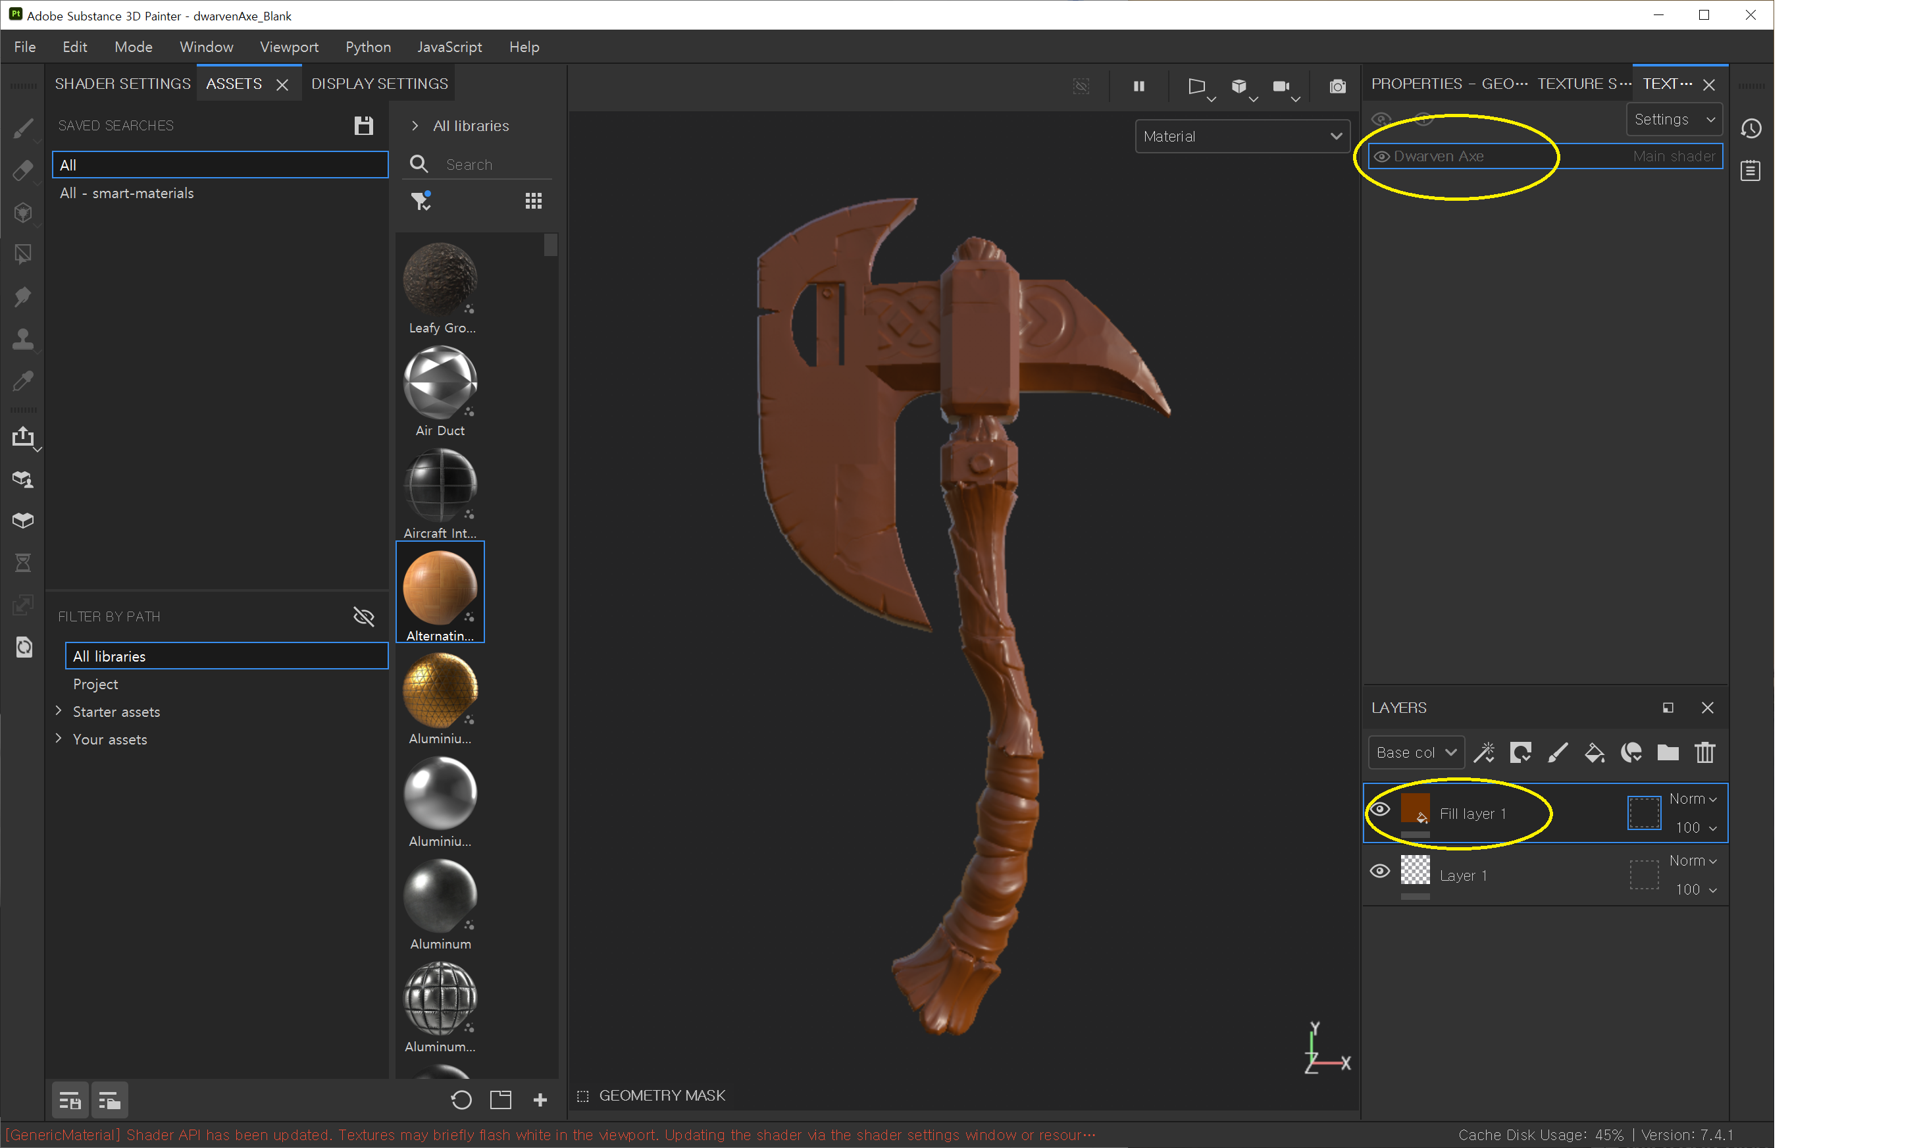The width and height of the screenshot is (1917, 1148).
Task: Open the asset folder icon at bottom
Action: click(x=500, y=1099)
